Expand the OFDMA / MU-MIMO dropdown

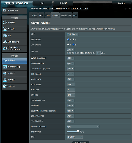coord(83,126)
